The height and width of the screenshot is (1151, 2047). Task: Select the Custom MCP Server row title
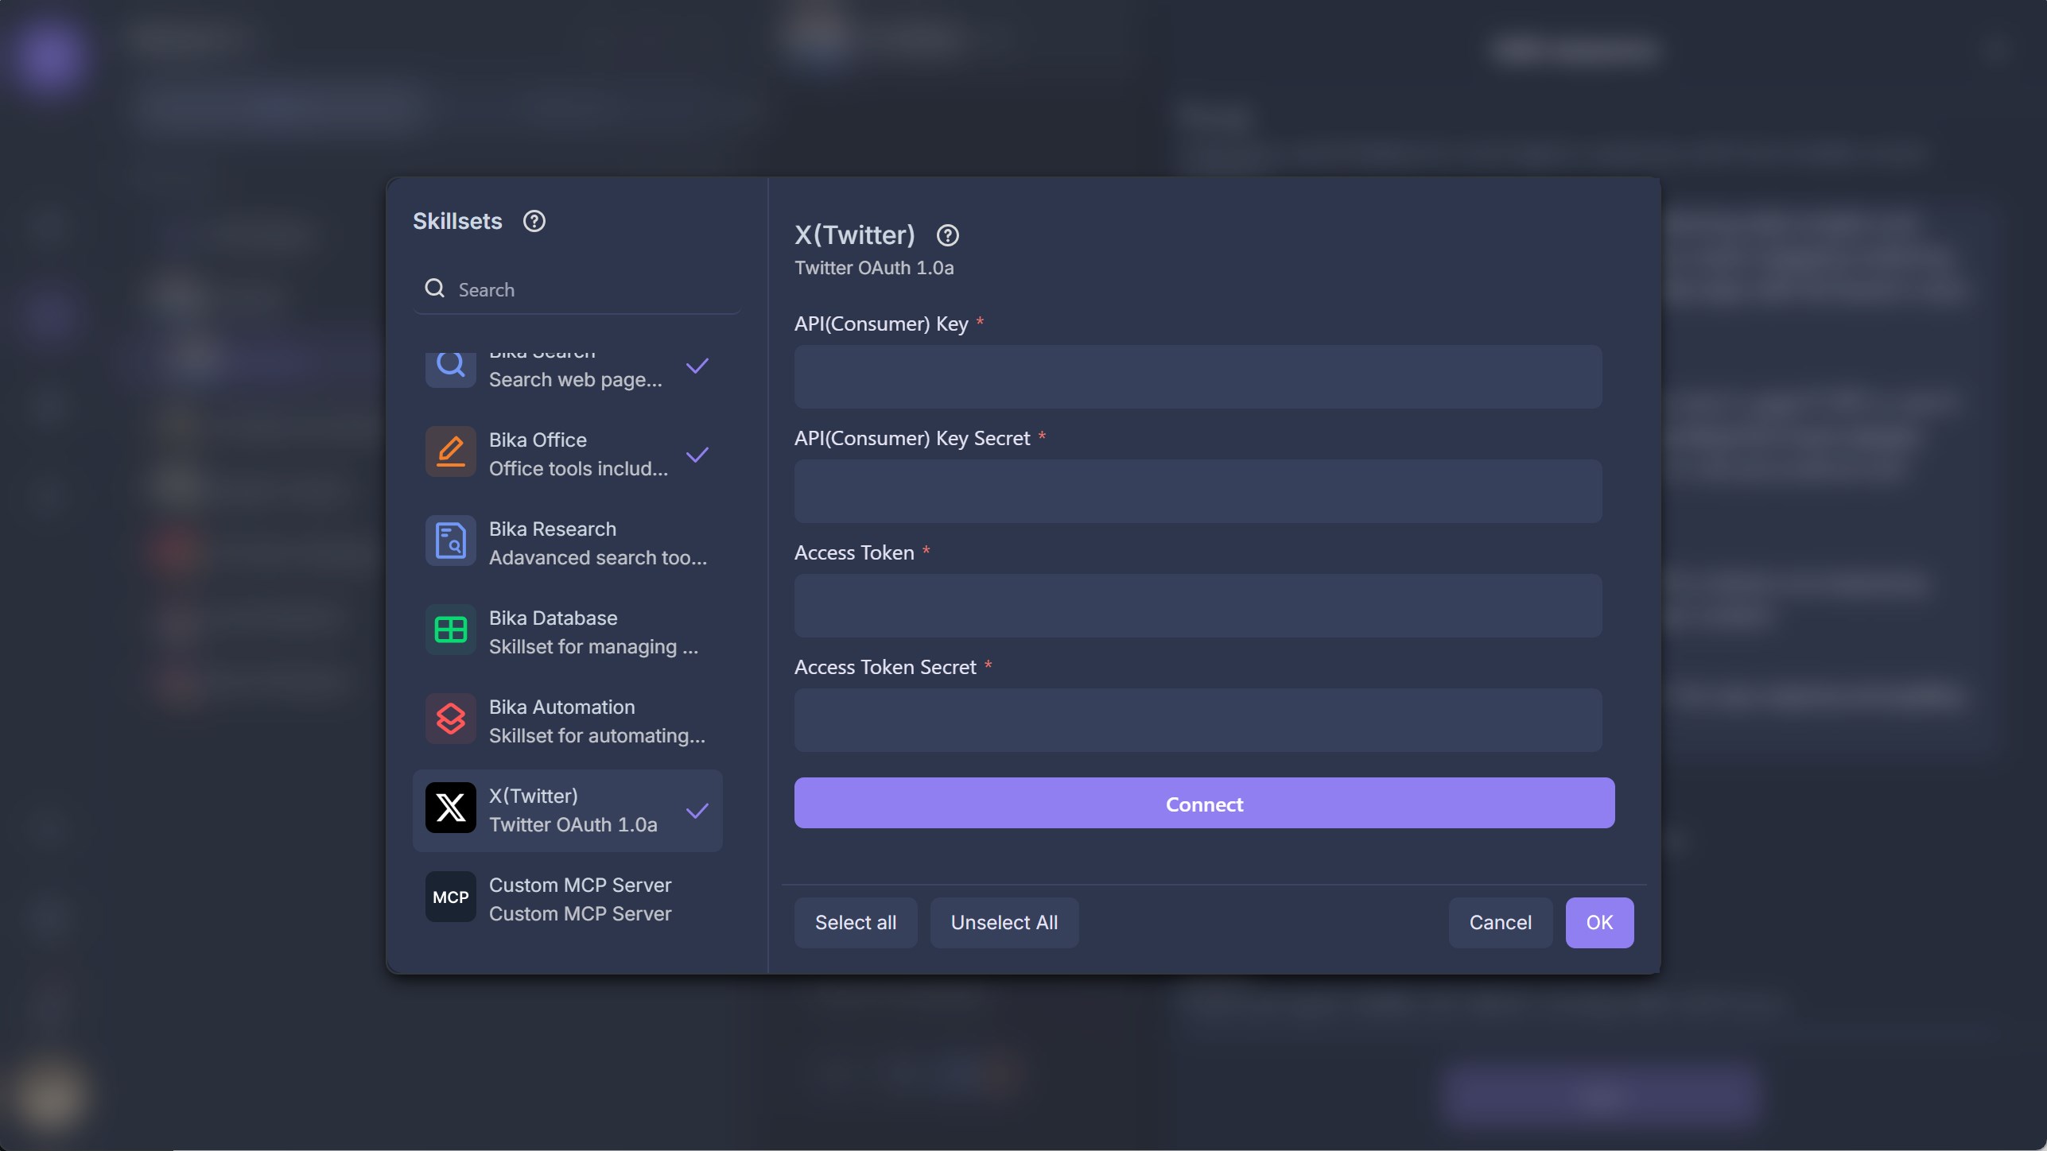pos(580,885)
